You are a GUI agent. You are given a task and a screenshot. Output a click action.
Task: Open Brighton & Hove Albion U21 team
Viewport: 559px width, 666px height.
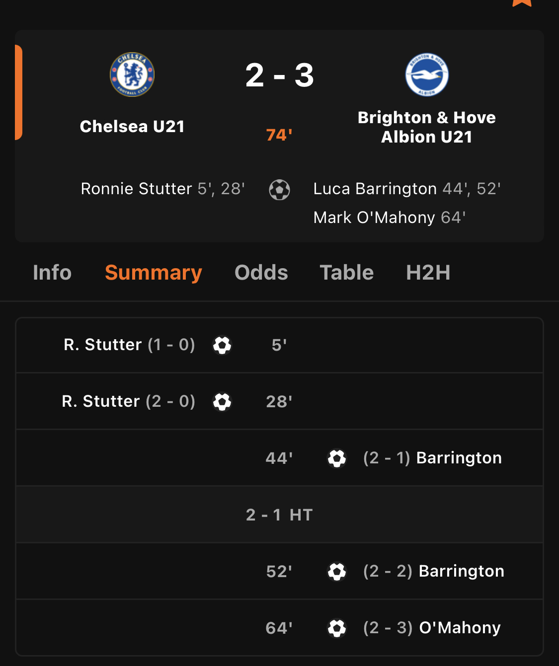(x=427, y=127)
